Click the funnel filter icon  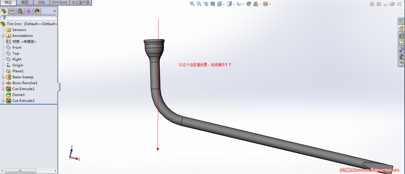[x=4, y=18]
